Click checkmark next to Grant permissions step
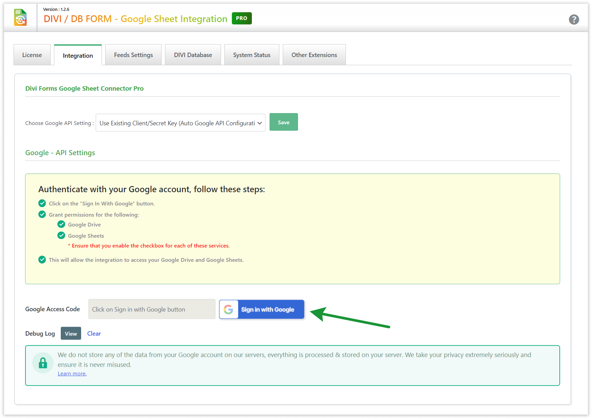592x419 pixels. coord(42,215)
